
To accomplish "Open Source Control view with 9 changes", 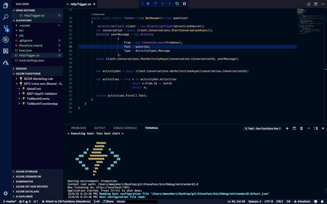I will [6, 28].
